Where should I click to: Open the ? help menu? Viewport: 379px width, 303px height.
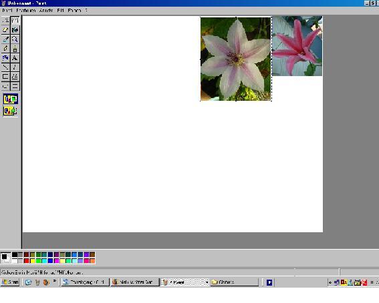click(86, 11)
